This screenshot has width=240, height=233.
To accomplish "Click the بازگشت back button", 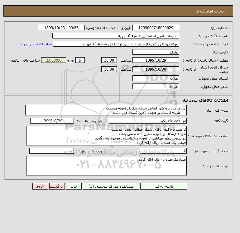I will pyautogui.click(x=57, y=186).
